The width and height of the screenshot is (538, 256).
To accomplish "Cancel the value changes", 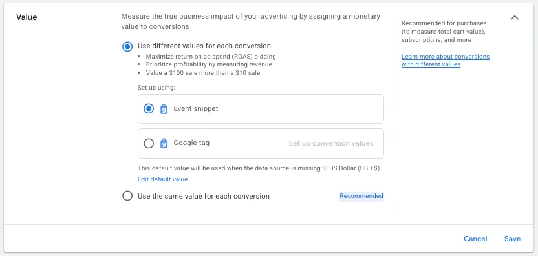I will point(475,239).
